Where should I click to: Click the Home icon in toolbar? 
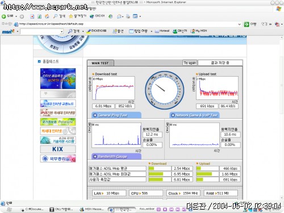47,16
